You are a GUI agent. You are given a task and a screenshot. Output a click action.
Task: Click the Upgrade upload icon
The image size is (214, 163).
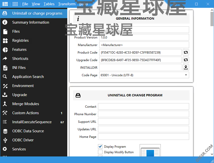pos(5,95)
